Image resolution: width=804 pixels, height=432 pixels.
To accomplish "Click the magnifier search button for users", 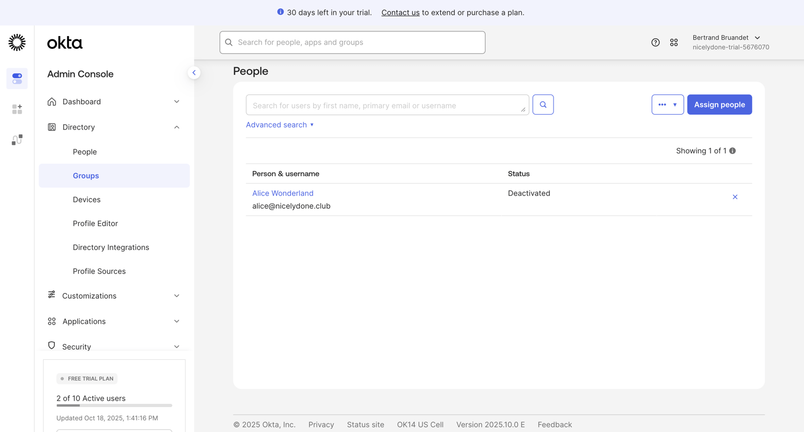I will (543, 105).
